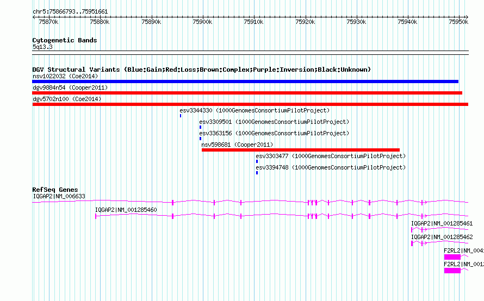484x301 pixels.
Task: Click the 75870k ruler tick label
Action: coord(48,22)
